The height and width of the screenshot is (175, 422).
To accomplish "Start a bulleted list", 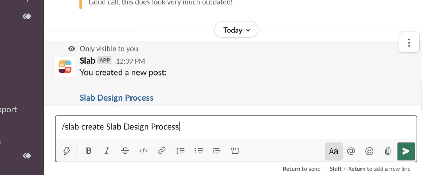I will 199,151.
